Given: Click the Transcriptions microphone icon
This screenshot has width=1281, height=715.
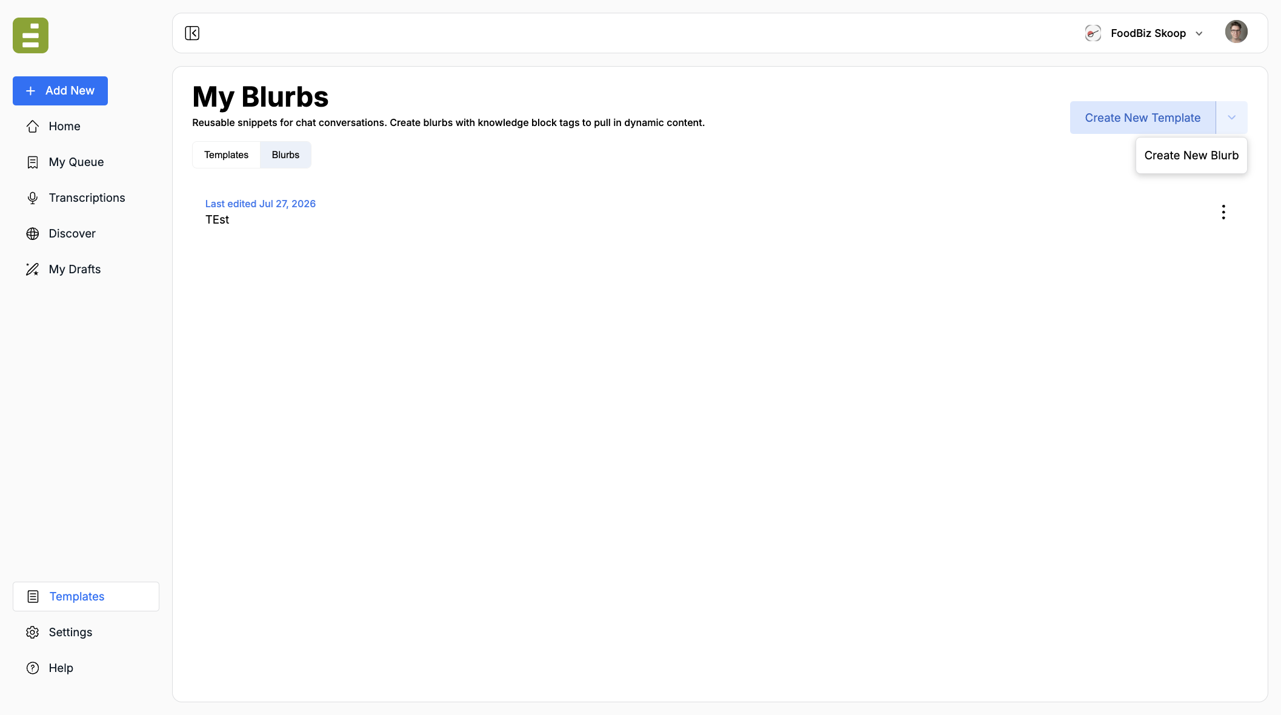Looking at the screenshot, I should coord(33,198).
